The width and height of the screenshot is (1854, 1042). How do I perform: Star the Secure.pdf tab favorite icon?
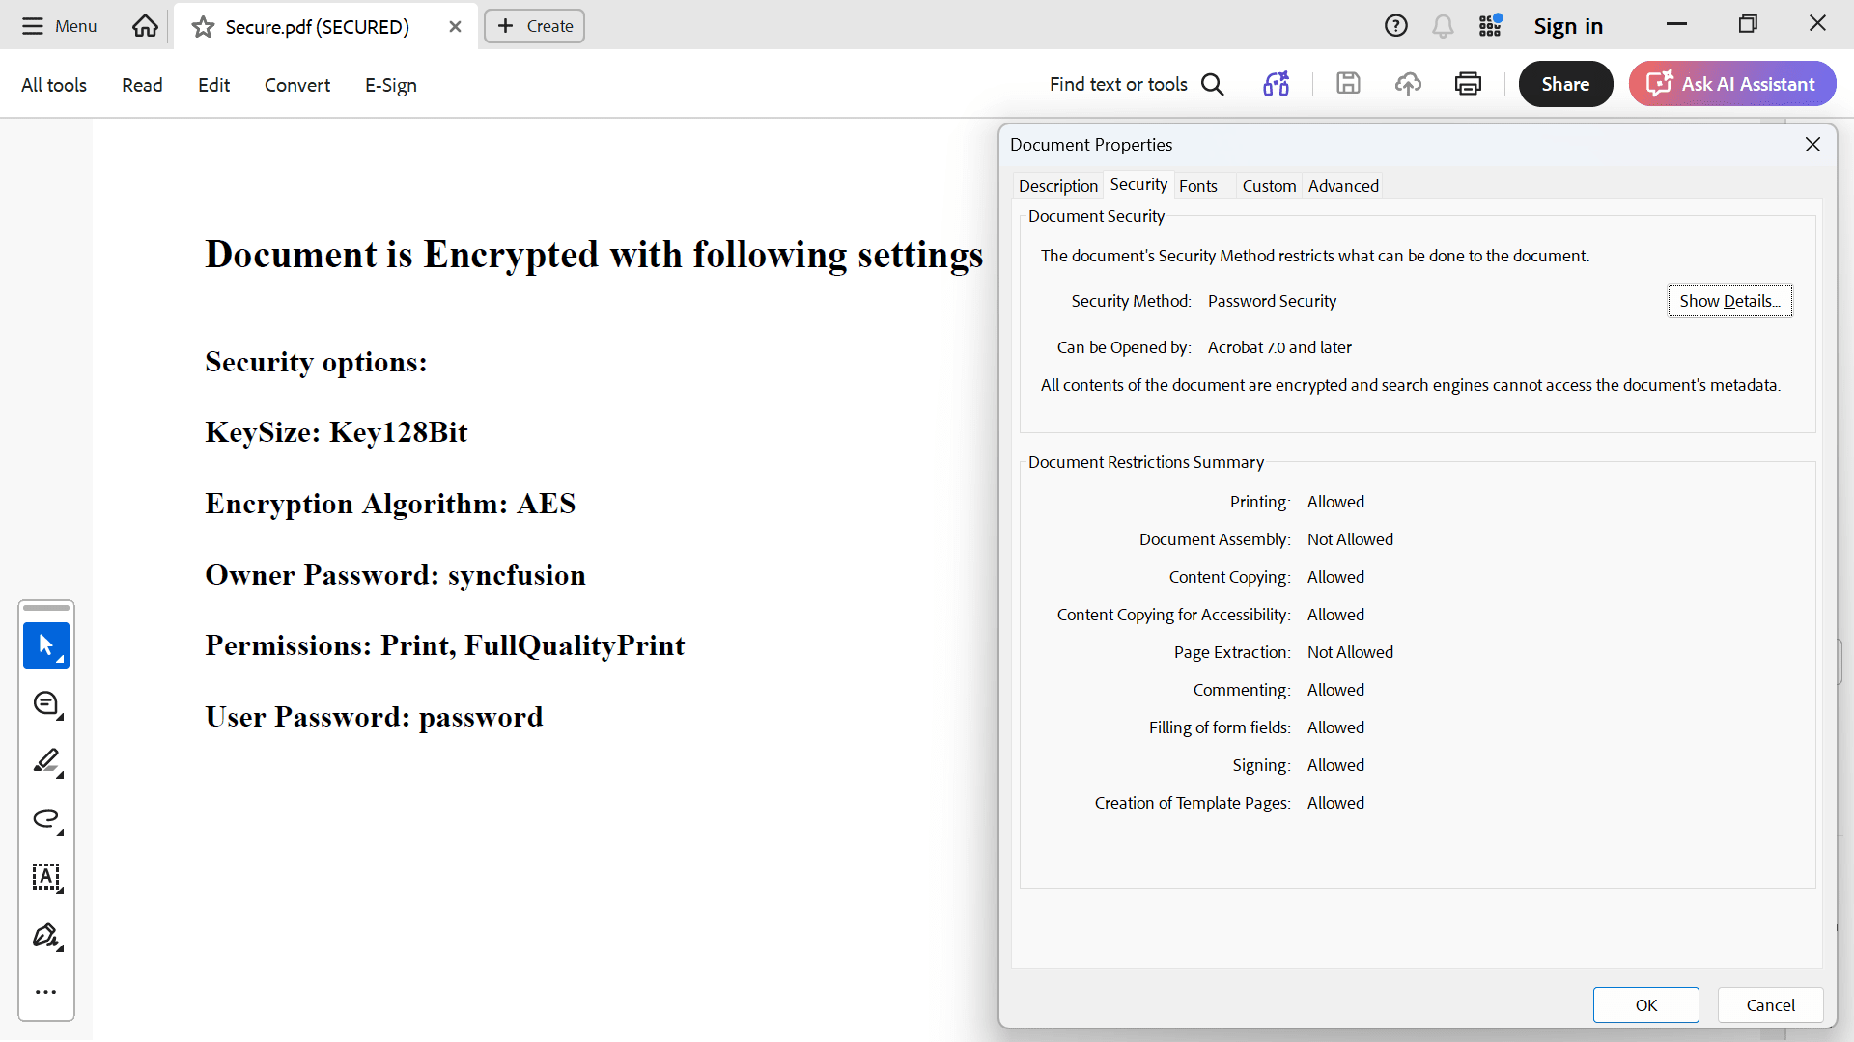[x=203, y=27]
